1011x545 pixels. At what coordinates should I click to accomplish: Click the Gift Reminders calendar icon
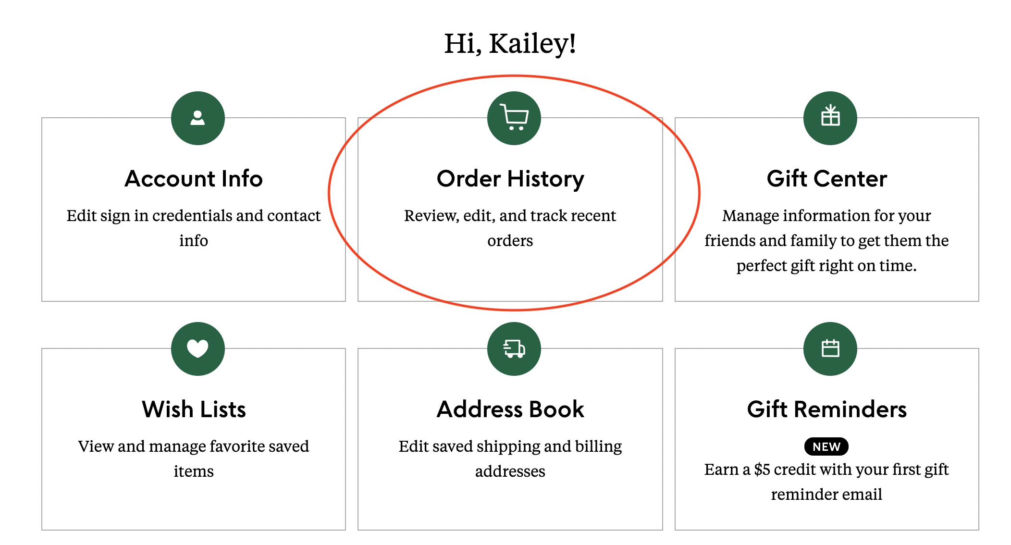(830, 349)
